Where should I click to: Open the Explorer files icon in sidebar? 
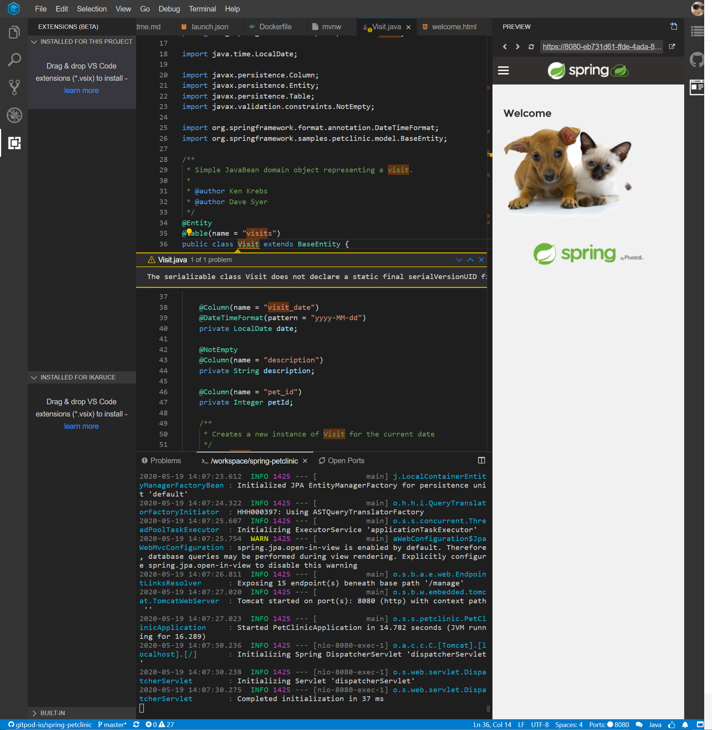(x=14, y=32)
